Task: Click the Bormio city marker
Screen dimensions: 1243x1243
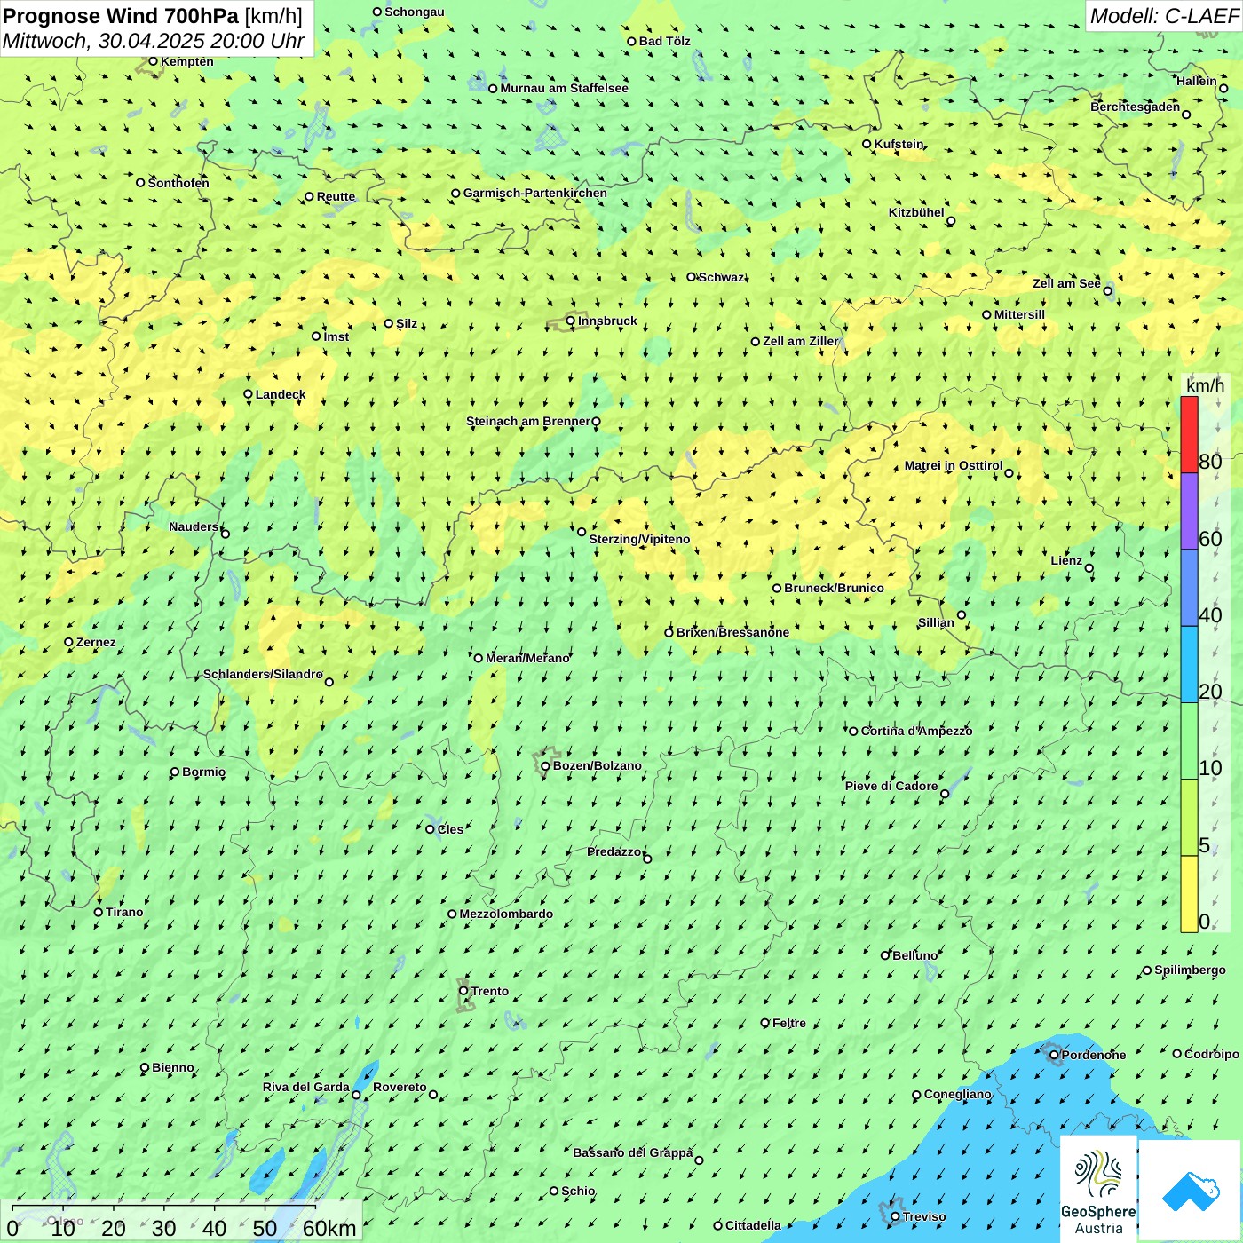Action: (175, 772)
